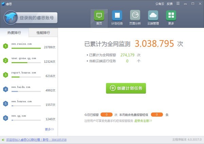Click the 公有云 title bar item
Screen dimensions: 204x144
coord(160,4)
